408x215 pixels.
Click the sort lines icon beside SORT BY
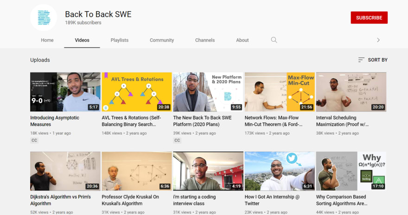point(361,60)
